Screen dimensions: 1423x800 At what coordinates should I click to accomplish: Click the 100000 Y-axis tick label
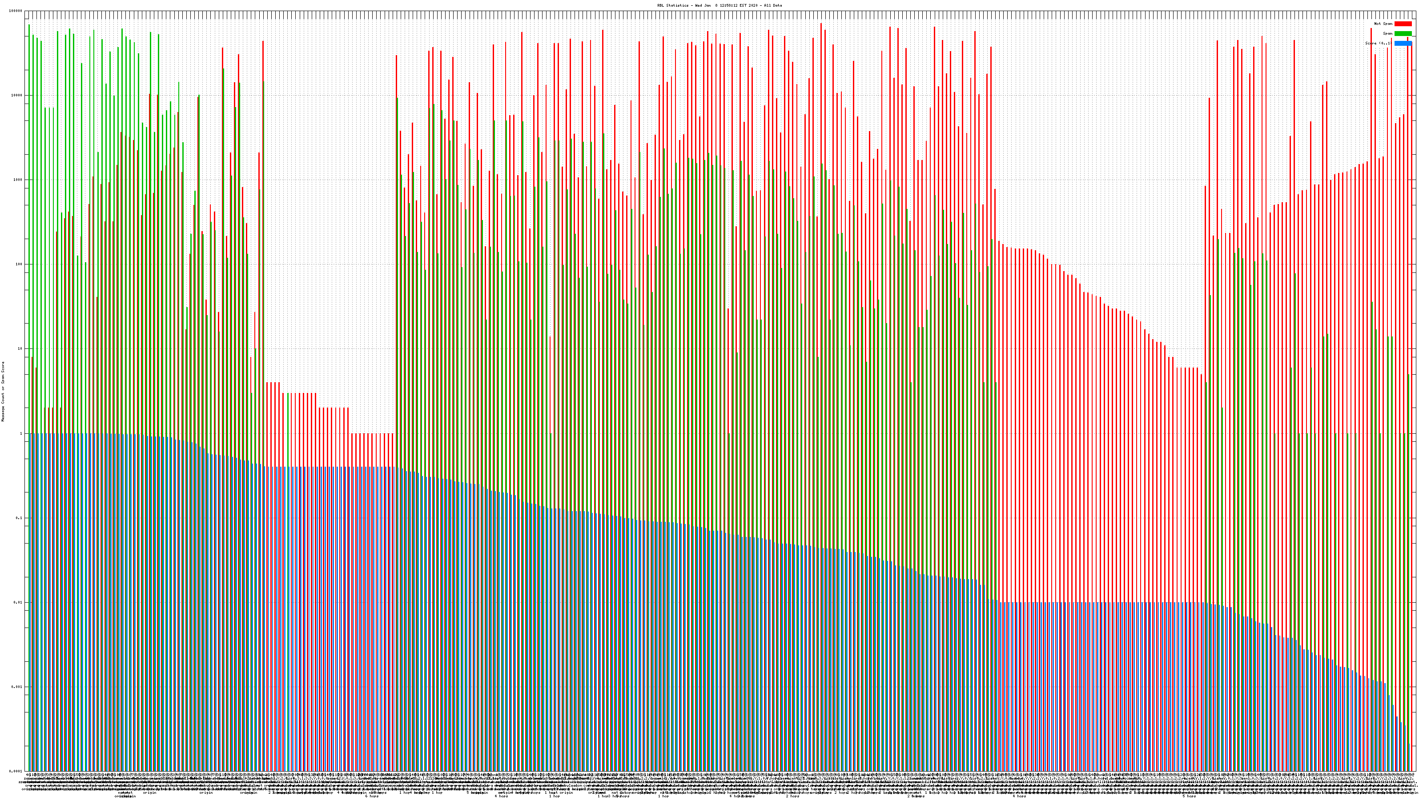pos(16,11)
